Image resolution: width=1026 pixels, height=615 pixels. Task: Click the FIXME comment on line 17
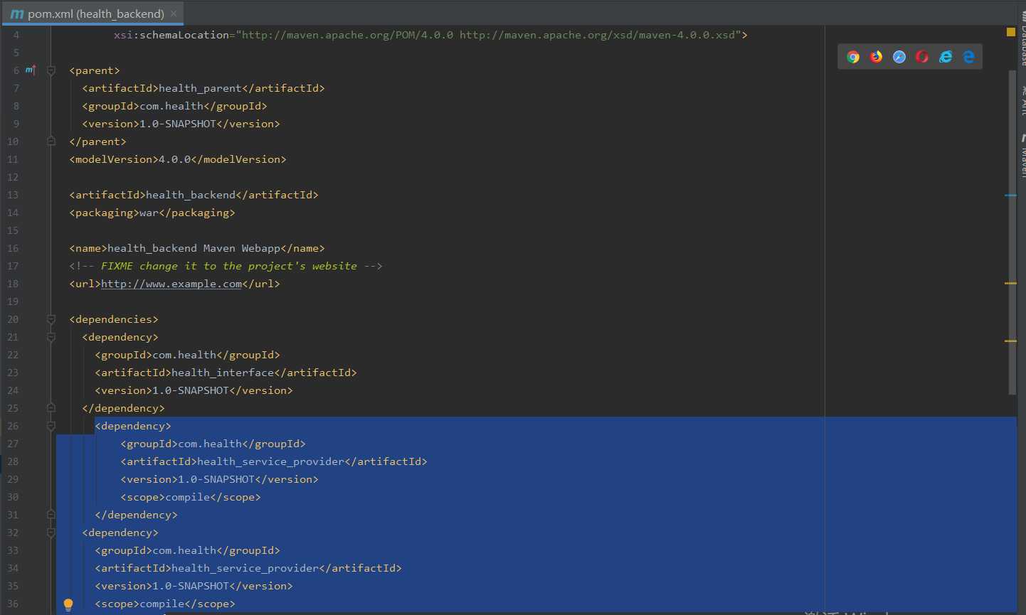[226, 266]
